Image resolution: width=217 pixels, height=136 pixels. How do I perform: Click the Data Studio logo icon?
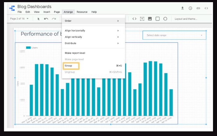12,8
